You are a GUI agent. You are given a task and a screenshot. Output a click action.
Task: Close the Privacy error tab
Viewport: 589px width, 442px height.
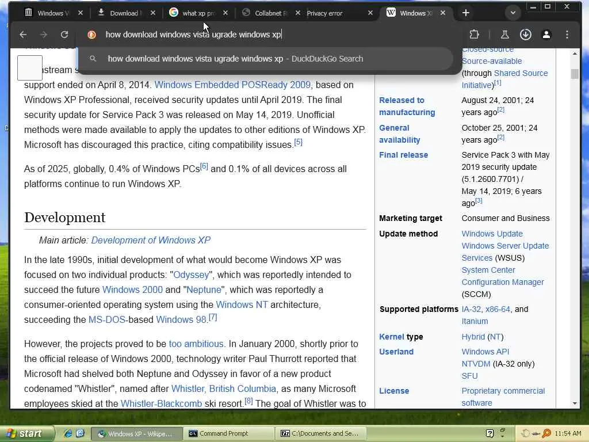[370, 13]
